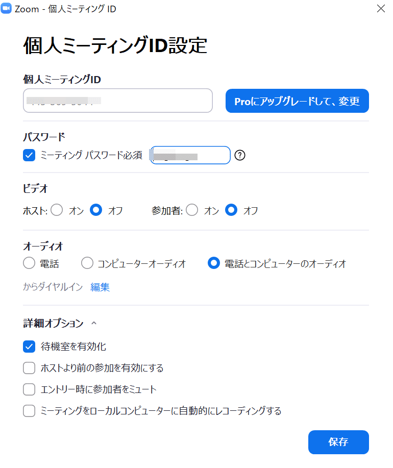Click the meeting password input field

[x=190, y=155]
